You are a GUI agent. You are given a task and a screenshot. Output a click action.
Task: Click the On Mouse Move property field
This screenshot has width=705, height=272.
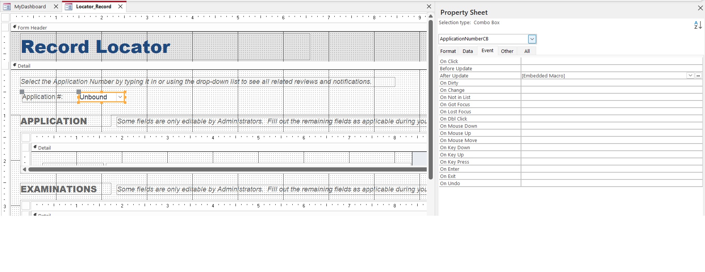(611, 140)
